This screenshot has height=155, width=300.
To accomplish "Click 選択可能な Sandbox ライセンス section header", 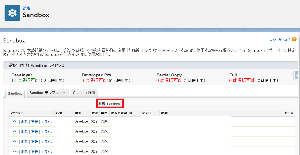I will point(36,66).
